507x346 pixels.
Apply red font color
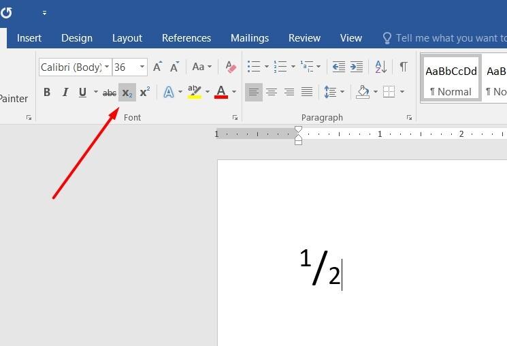pos(221,92)
